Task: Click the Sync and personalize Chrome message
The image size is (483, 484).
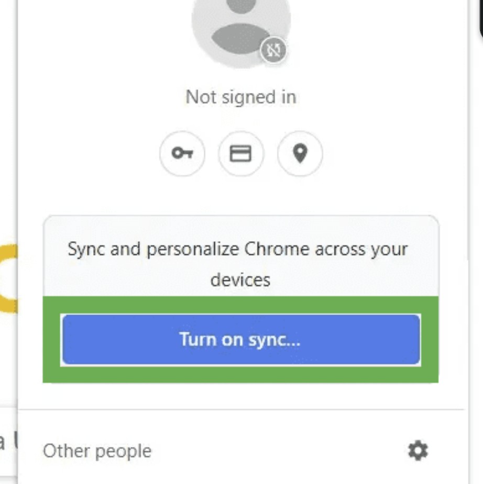Action: click(x=238, y=249)
